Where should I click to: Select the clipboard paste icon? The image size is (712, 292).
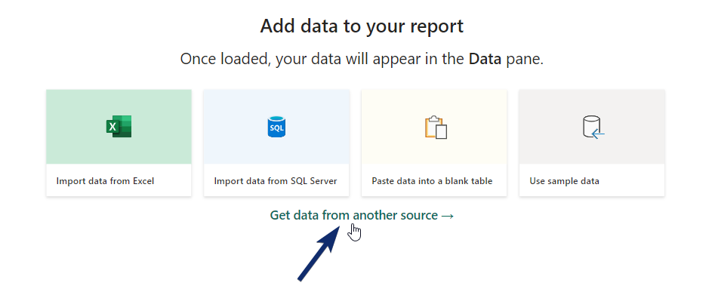(436, 128)
